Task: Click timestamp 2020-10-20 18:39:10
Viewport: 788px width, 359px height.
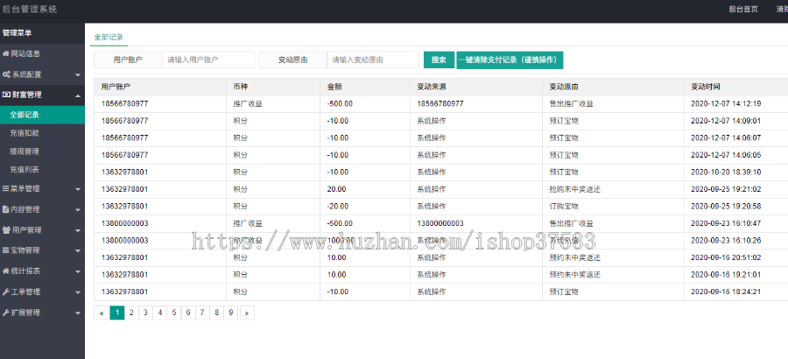Action: click(x=726, y=172)
